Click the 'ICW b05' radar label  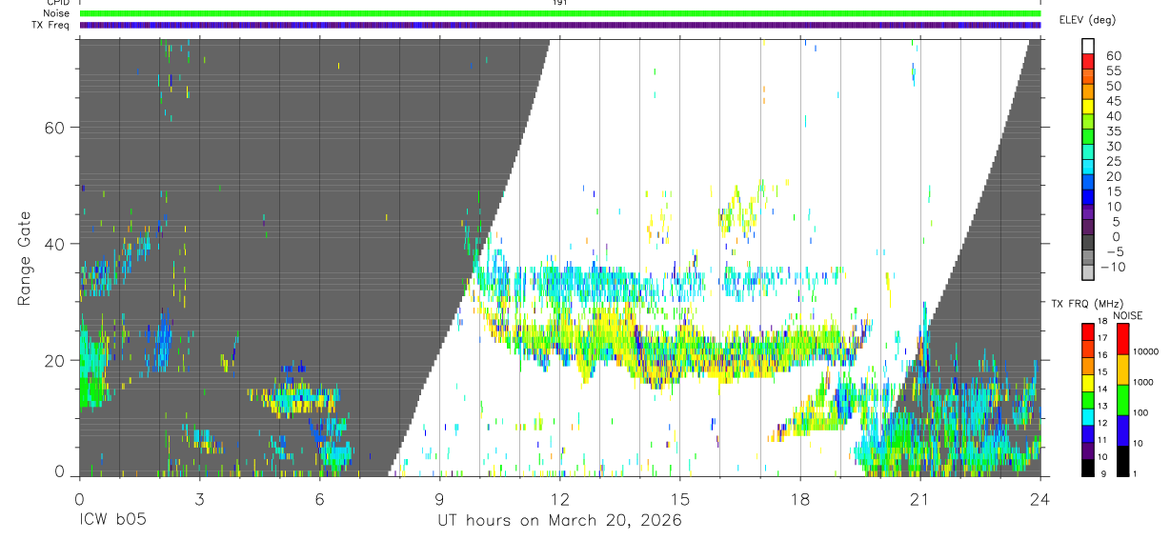(x=111, y=521)
